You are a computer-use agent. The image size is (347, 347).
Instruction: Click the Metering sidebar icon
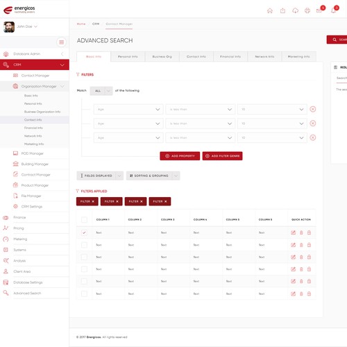[x=6, y=239]
